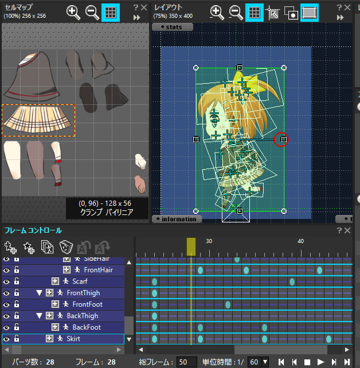Viewport: 360px width, 368px height.
Task: Select the Scarf part row
Action: click(63, 281)
